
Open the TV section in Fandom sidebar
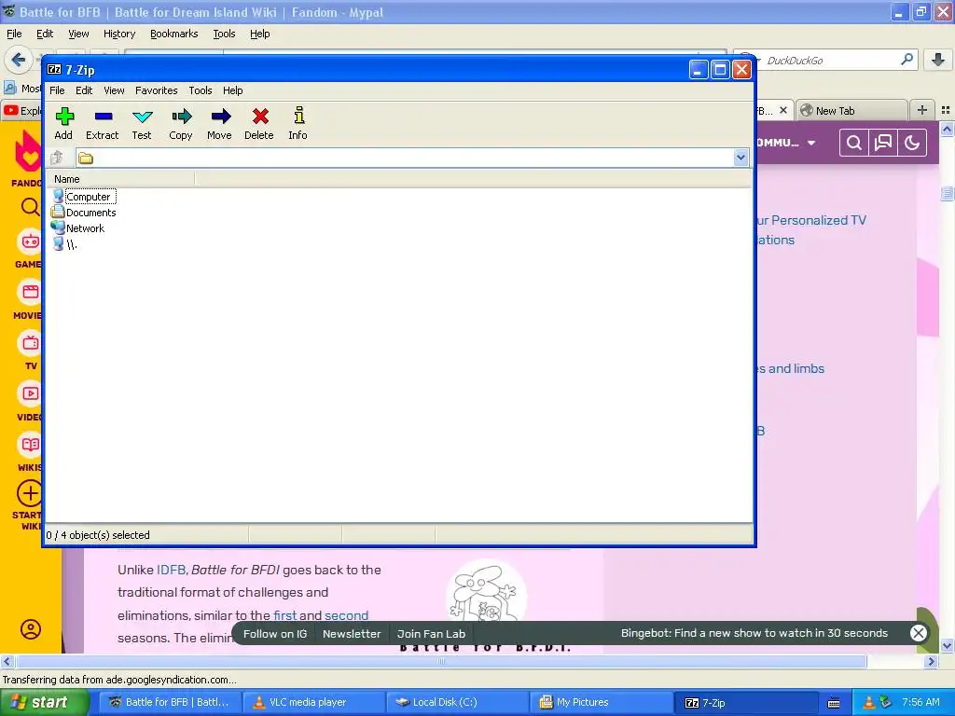[x=31, y=351]
